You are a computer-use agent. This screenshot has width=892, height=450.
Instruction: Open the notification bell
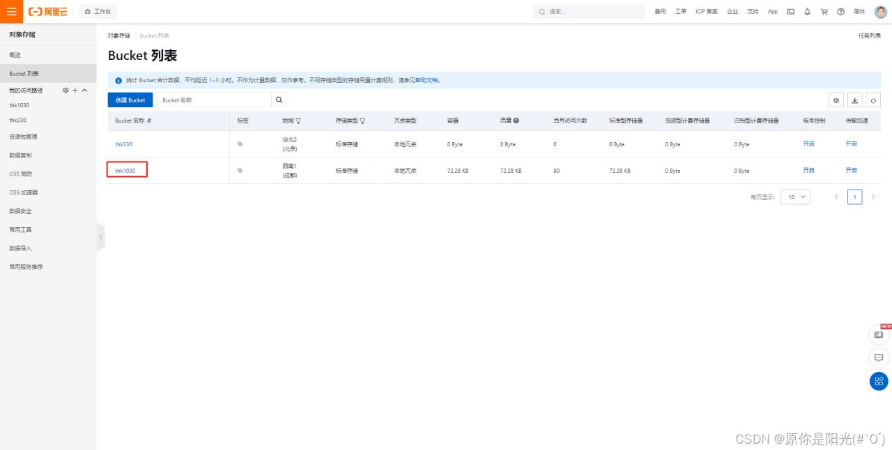pos(807,12)
